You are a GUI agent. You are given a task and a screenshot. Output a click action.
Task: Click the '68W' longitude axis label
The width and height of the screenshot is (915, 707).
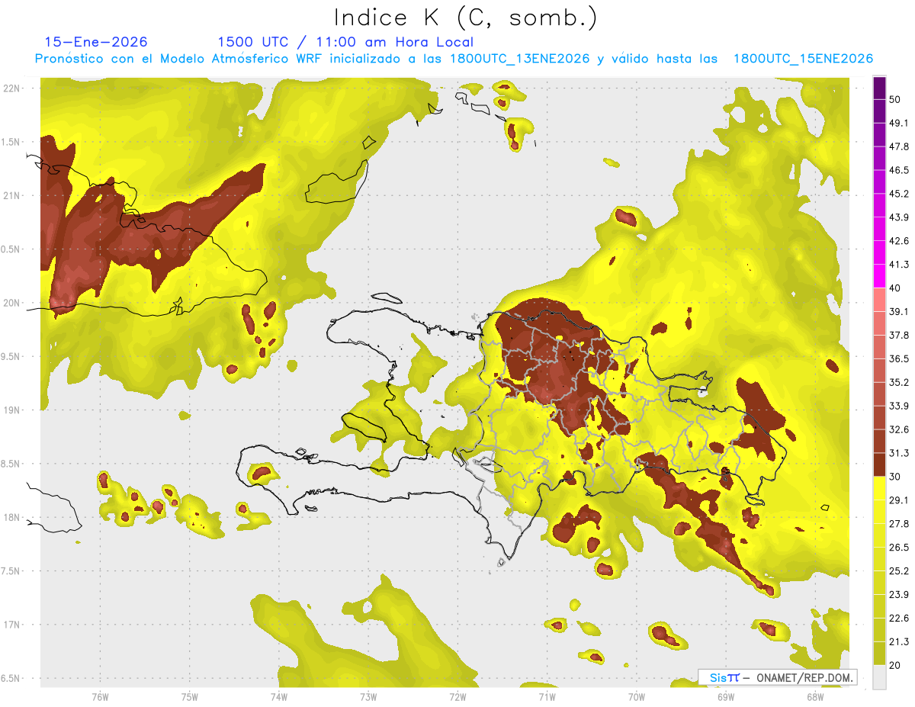814,696
